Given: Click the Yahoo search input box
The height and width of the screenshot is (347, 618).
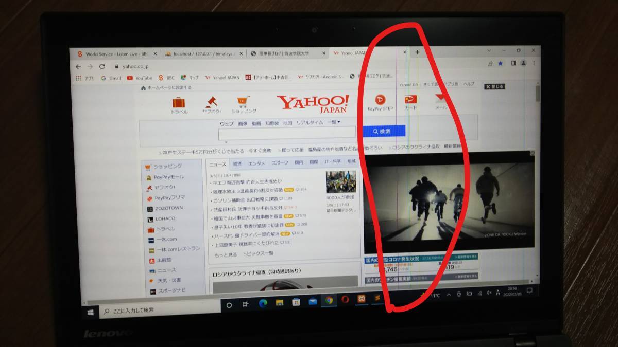Looking at the screenshot, I should [286, 133].
